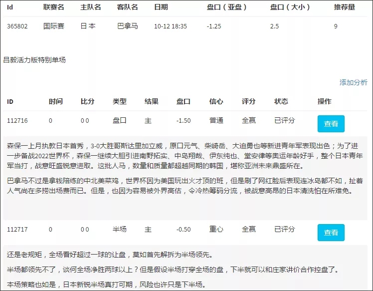The width and height of the screenshot is (373, 291).
Task: Click the 推荐量 column header
Action: [x=345, y=7]
